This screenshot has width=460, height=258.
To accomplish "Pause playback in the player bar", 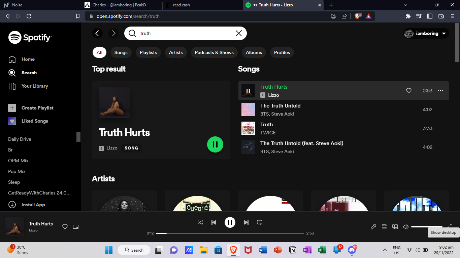I will point(230,222).
